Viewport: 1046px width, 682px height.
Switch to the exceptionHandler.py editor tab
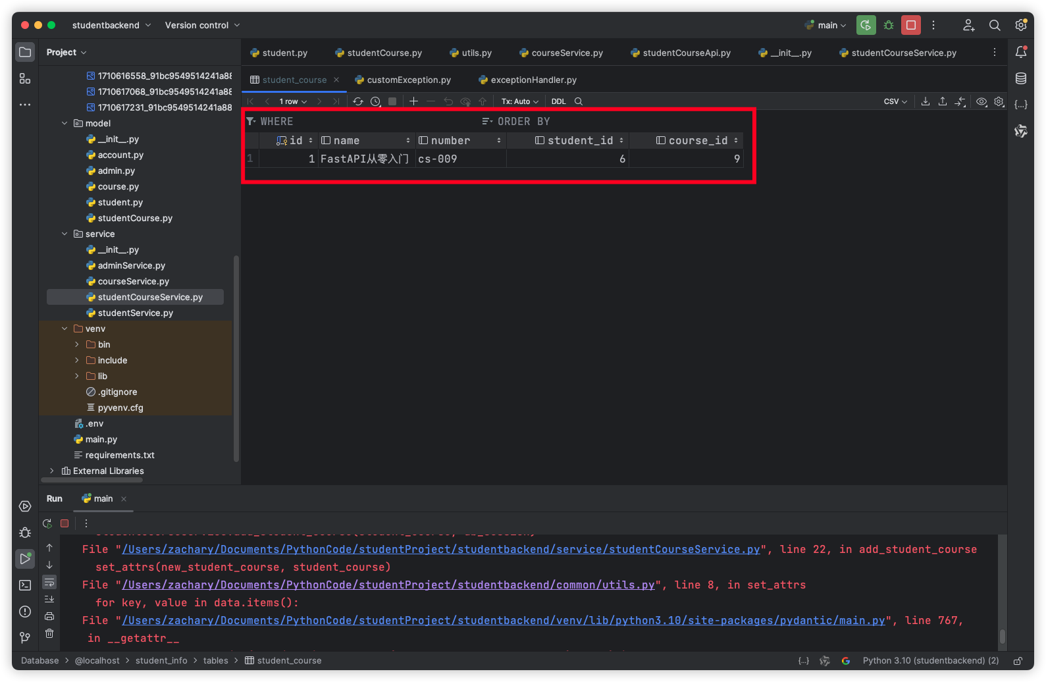click(x=533, y=80)
